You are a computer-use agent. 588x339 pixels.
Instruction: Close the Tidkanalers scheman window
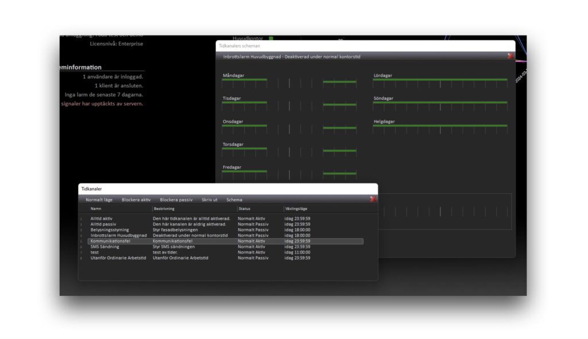click(x=510, y=56)
